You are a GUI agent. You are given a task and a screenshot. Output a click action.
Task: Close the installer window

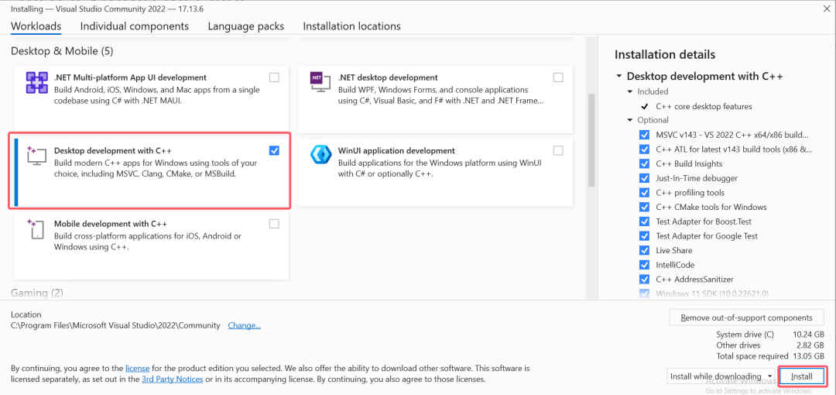826,8
